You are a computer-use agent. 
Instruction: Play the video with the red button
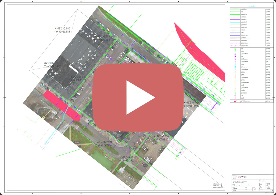click(138, 97)
